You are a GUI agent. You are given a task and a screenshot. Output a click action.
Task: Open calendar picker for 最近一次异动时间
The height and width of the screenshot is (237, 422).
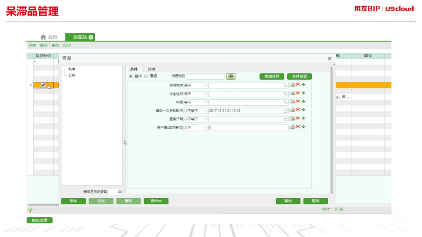(x=285, y=110)
